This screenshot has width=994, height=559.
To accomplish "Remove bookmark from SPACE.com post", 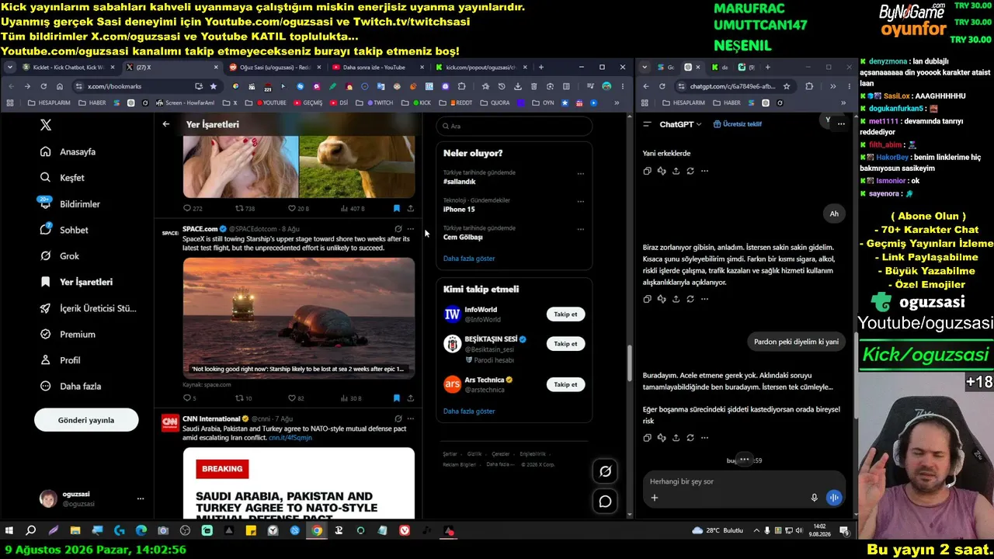I will tap(396, 398).
